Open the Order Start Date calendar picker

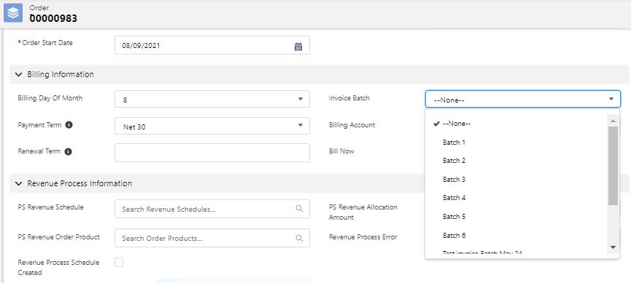(x=298, y=46)
